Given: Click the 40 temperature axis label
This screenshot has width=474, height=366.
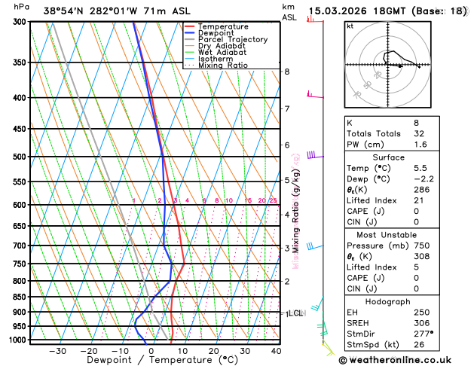Looking at the screenshot, I should point(276,351).
